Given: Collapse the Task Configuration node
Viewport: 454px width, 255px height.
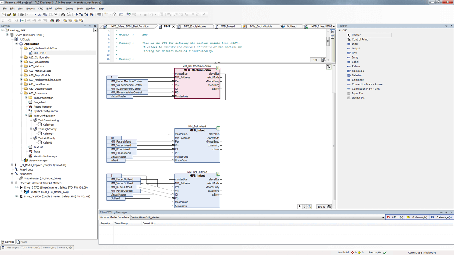Looking at the screenshot, I should tap(26, 116).
